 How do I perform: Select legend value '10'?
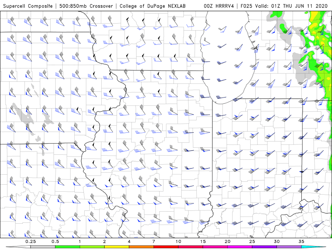(x=178, y=242)
